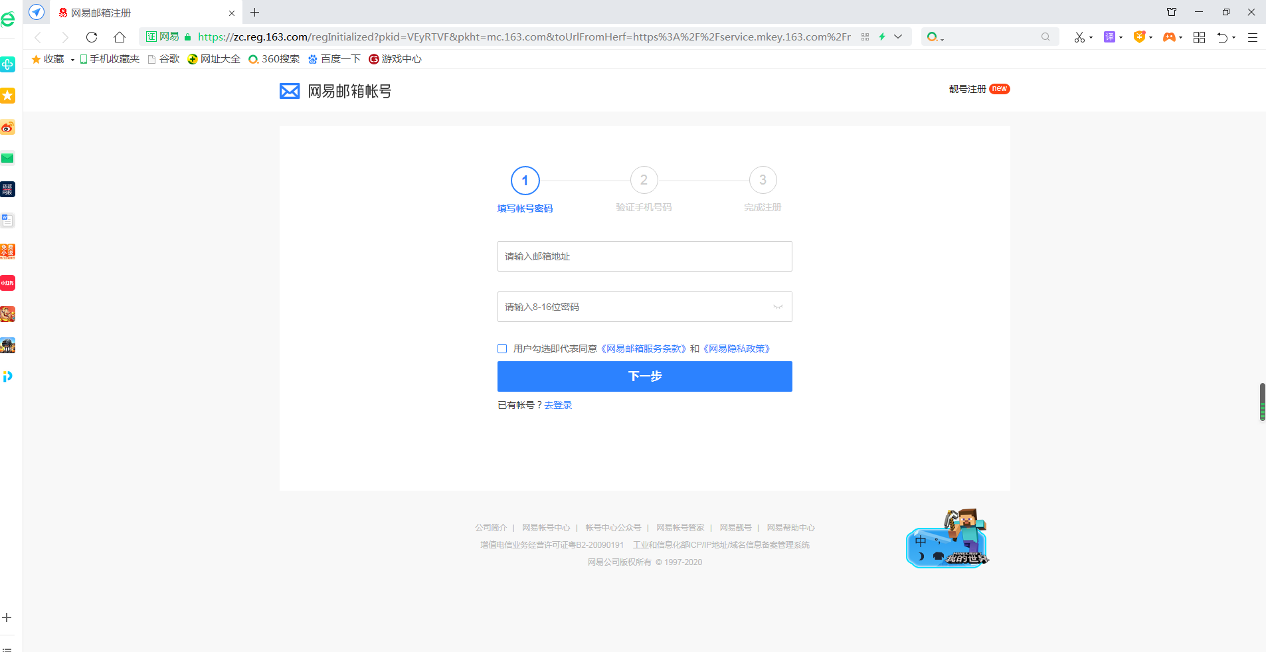Follow the 去登录 login link

coord(558,405)
